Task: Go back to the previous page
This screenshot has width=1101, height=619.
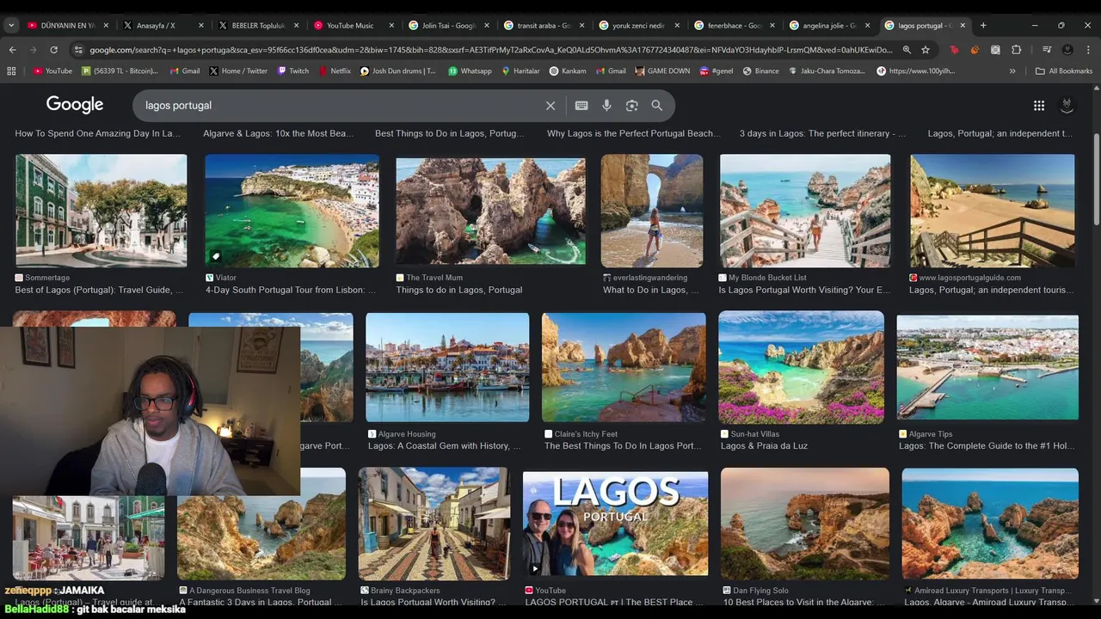Action: point(13,50)
